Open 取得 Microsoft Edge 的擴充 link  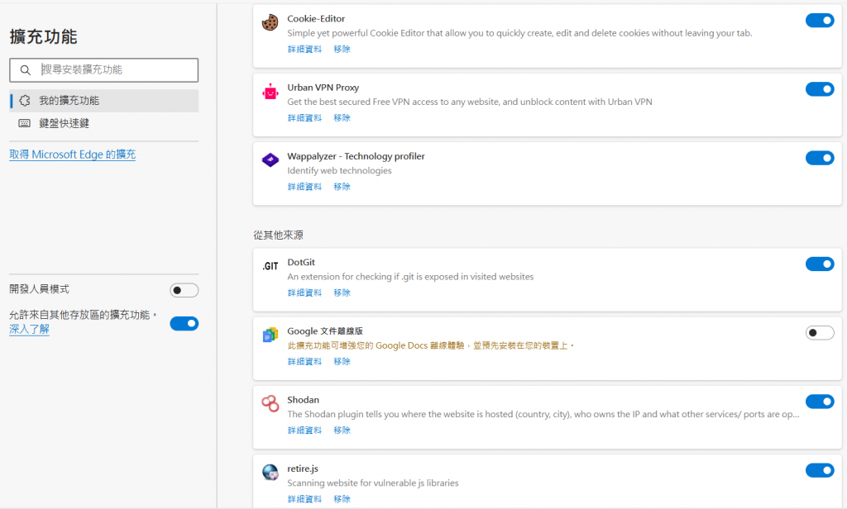[x=73, y=155]
